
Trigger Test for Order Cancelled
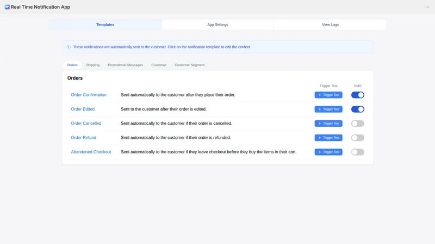pos(328,124)
